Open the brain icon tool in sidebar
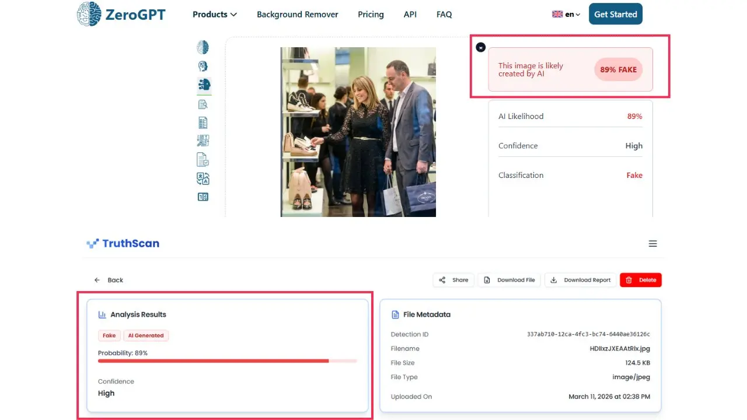The height and width of the screenshot is (420, 747). click(x=203, y=47)
